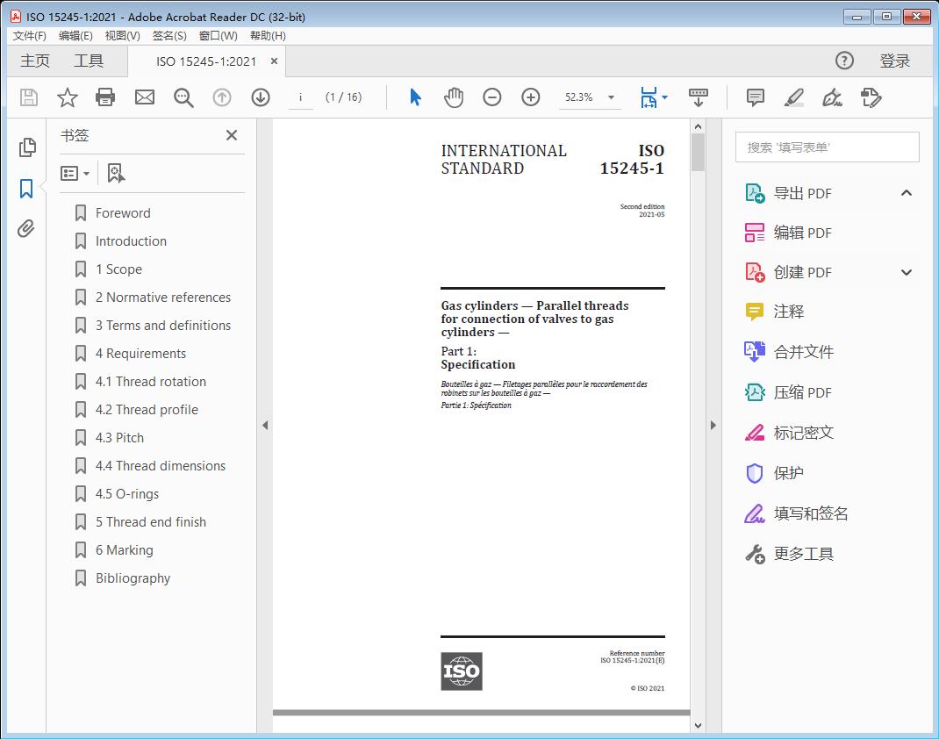Click the print icon in toolbar
Viewport: 939px width, 739px height.
(105, 97)
